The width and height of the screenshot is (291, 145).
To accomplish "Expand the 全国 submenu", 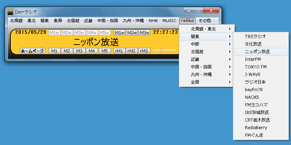I will [206, 82].
